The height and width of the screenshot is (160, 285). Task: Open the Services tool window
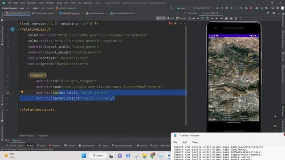[x=142, y=146]
